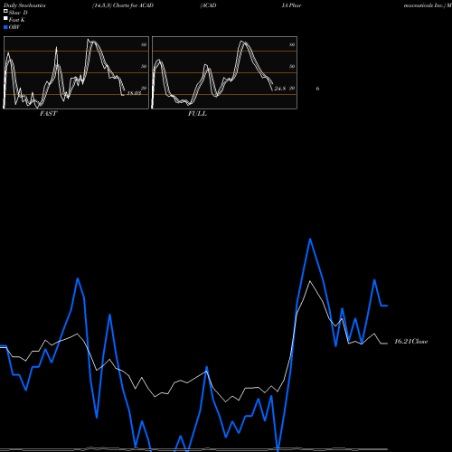Click the (14,3,3) Charts for ACAD text
The width and height of the screenshot is (452, 452).
pos(123,5)
